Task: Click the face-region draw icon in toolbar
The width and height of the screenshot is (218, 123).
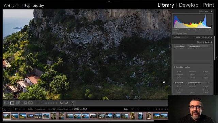Action: click(x=72, y=103)
